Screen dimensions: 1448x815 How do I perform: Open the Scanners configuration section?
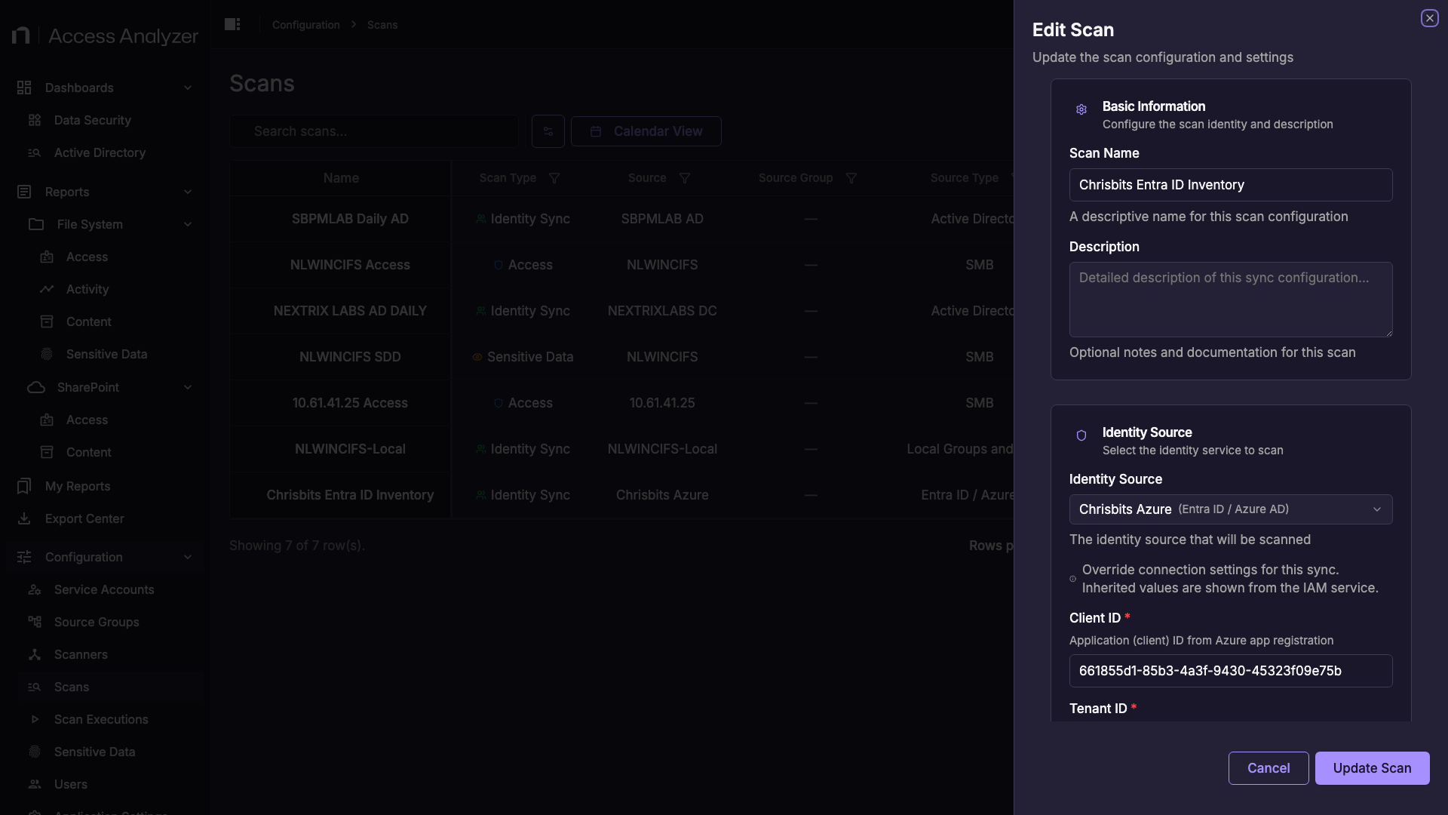[80, 654]
